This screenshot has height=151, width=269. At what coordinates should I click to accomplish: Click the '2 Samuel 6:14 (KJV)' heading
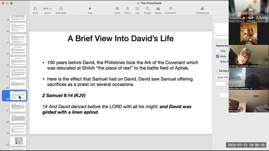click(x=63, y=95)
